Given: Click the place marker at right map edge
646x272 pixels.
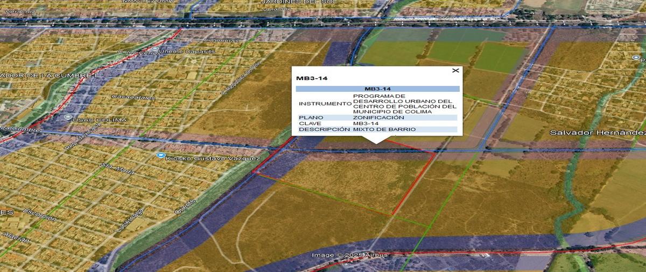Looking at the screenshot, I should (x=636, y=57).
